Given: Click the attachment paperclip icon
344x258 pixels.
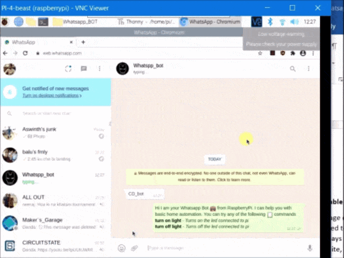Looking at the screenshot, I should coord(135,248).
